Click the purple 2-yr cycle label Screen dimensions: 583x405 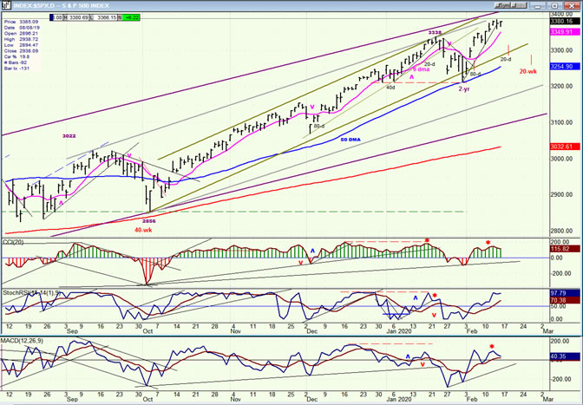[x=464, y=89]
